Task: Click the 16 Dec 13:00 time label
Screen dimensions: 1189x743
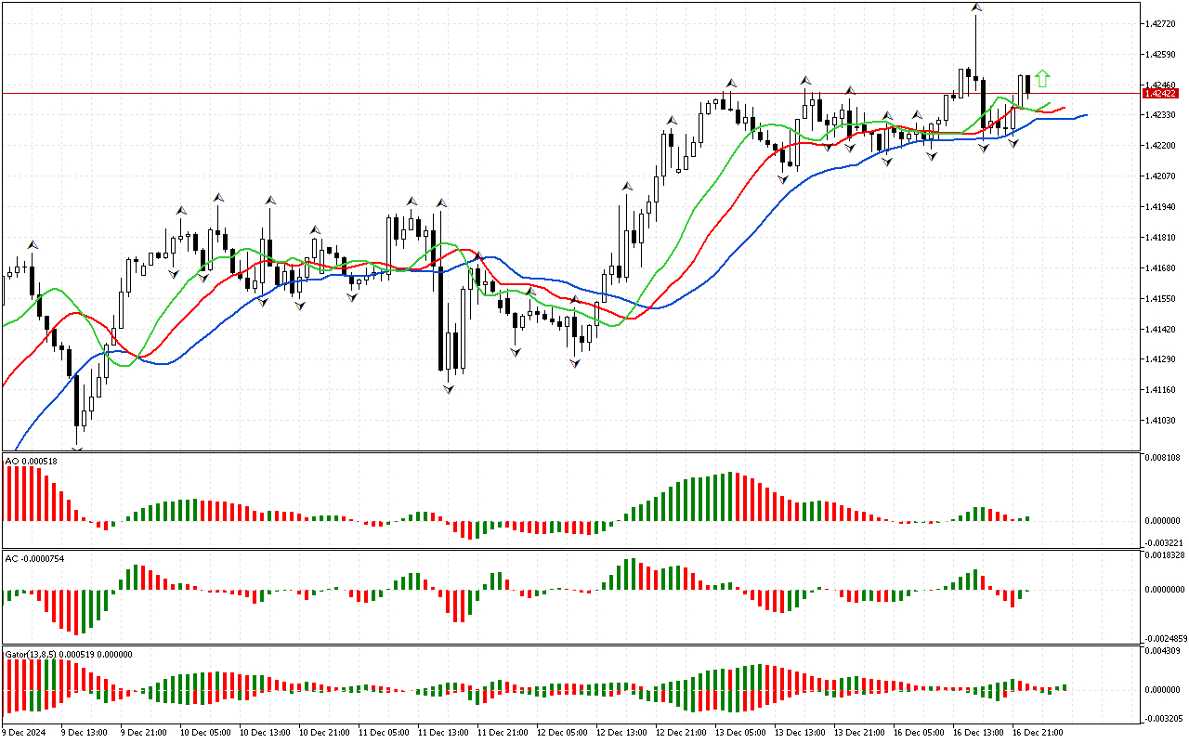Action: pyautogui.click(x=979, y=733)
